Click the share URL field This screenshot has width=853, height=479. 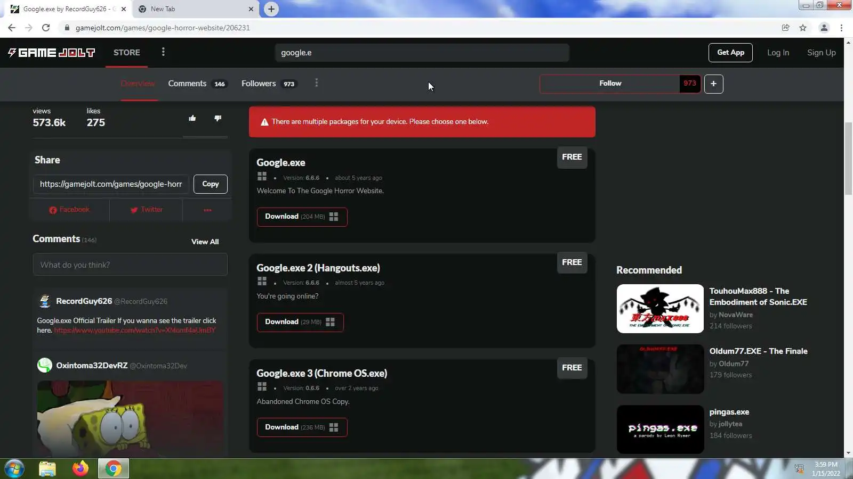tap(111, 184)
